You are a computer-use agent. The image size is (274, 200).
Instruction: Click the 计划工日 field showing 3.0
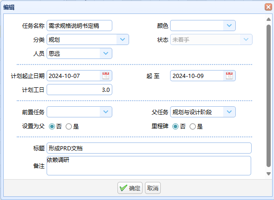[x=79, y=90]
